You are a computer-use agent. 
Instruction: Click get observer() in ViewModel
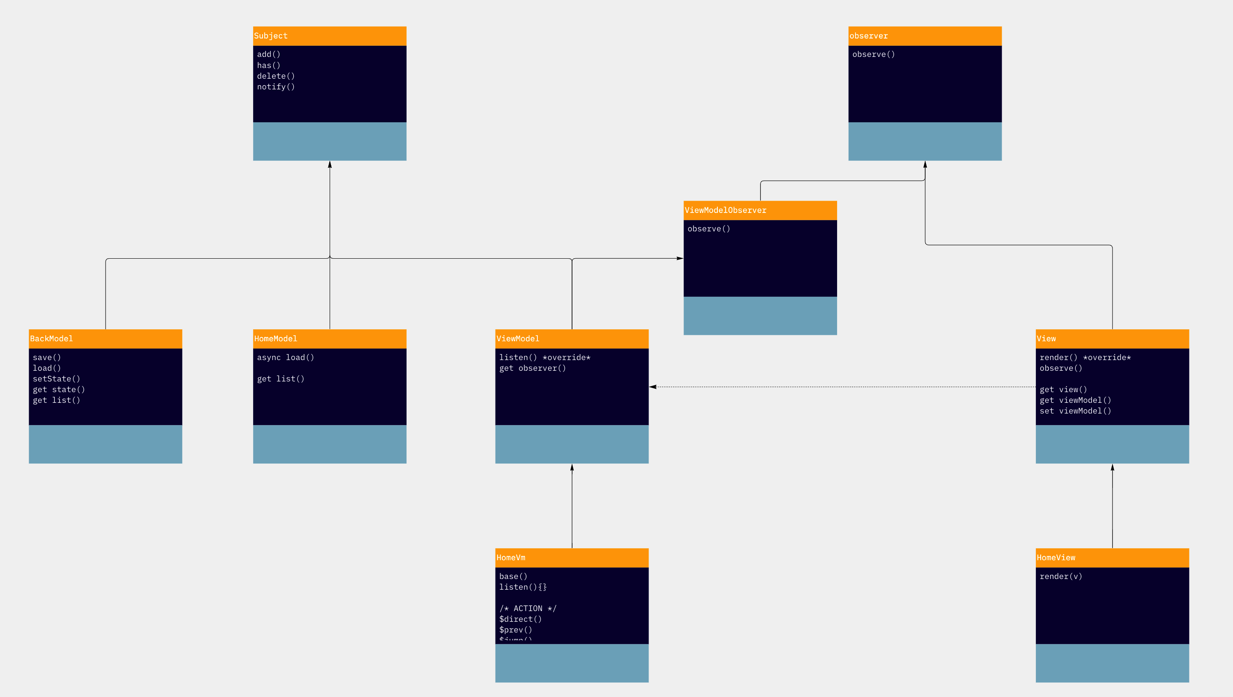pyautogui.click(x=532, y=368)
